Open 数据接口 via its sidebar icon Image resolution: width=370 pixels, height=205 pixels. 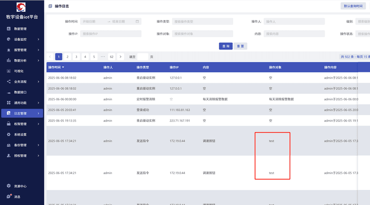[x=8, y=92]
